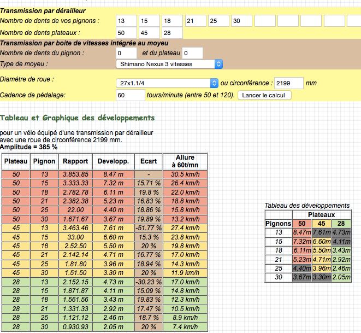
Task: Select the pignon field containing 13
Action: pyautogui.click(x=126, y=21)
